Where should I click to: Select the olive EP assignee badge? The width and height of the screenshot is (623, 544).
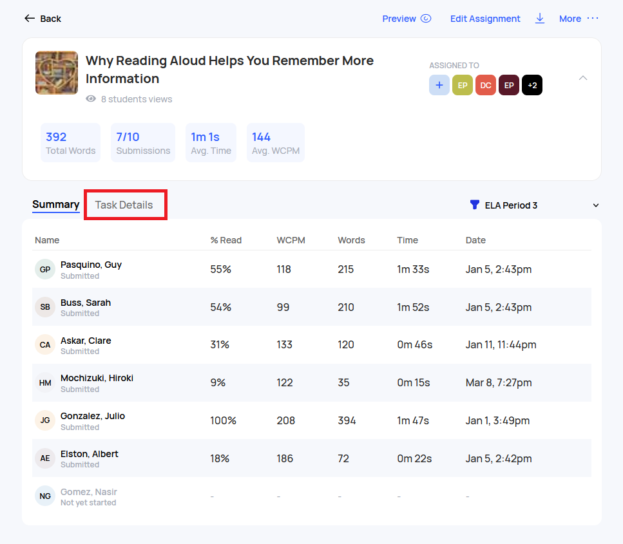[x=463, y=85]
